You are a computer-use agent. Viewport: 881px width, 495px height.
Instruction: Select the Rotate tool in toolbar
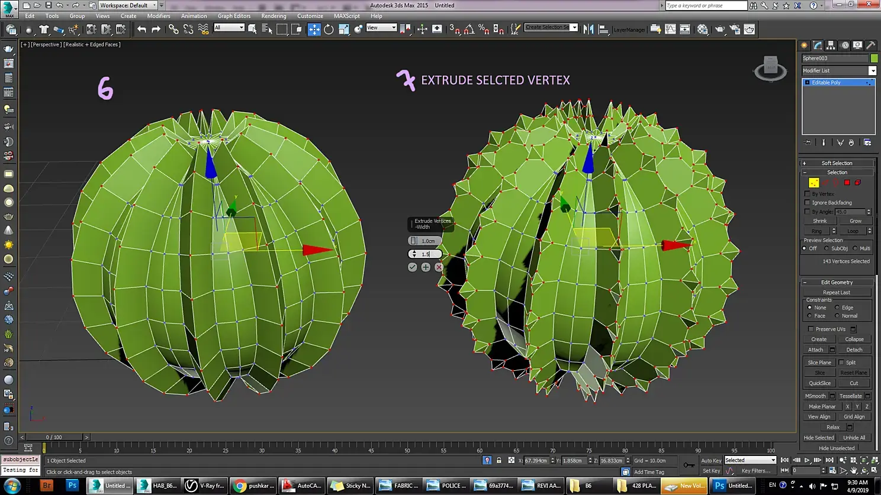[329, 29]
